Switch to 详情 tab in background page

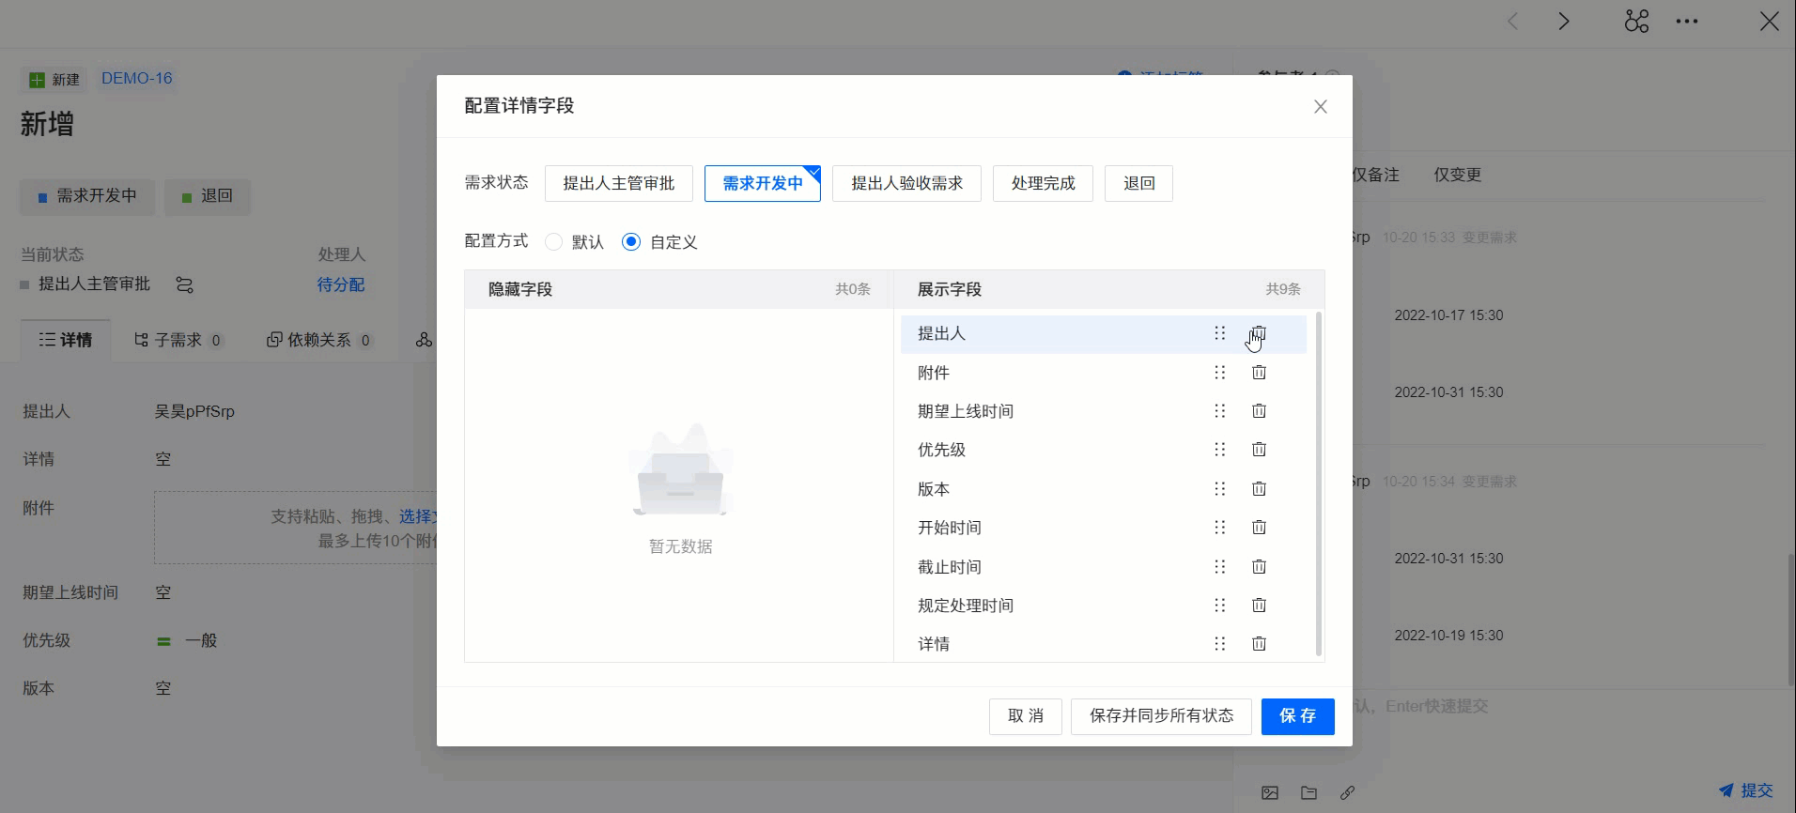click(66, 340)
